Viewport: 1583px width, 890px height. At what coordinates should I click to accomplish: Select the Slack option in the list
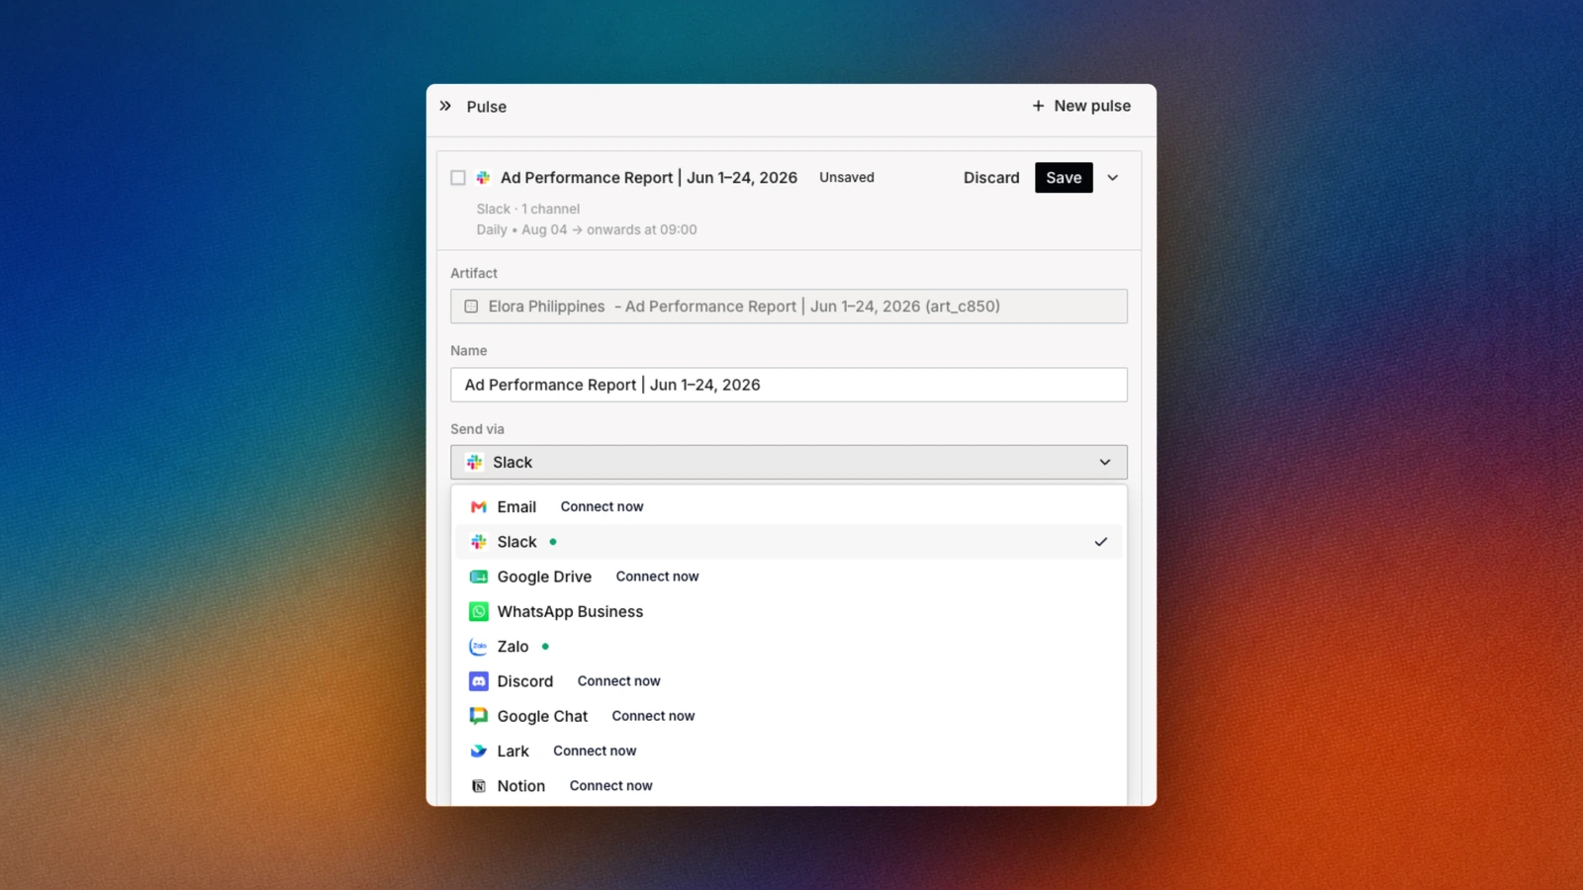coord(789,542)
